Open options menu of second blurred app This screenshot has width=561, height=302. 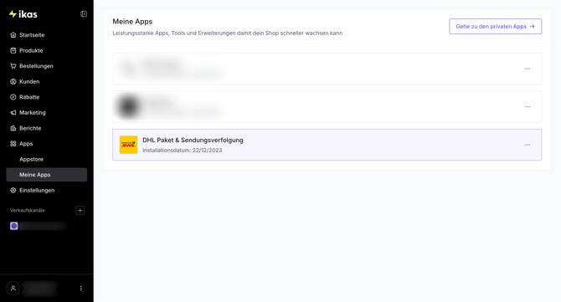528,106
